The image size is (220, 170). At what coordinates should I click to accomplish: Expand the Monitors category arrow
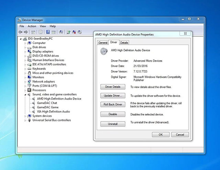tap(25, 77)
